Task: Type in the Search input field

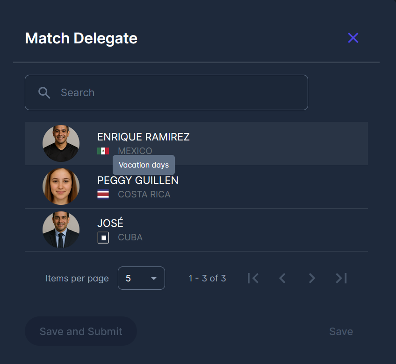Action: pos(178,92)
